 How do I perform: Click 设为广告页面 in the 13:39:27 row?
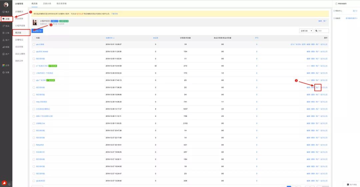(x=296, y=45)
